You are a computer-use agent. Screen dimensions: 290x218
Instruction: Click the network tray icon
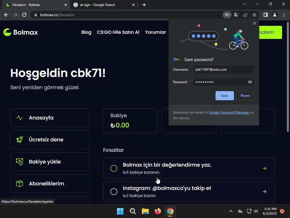[249, 211]
